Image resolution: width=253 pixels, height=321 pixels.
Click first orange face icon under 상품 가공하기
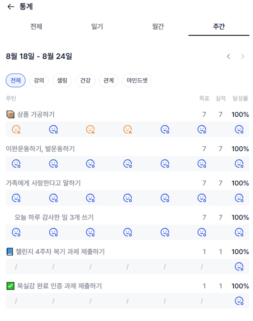[16, 129]
